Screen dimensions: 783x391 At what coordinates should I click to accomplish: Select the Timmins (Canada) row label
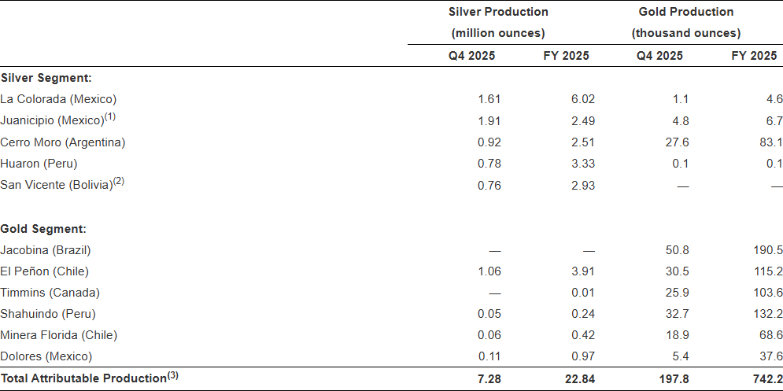point(50,293)
